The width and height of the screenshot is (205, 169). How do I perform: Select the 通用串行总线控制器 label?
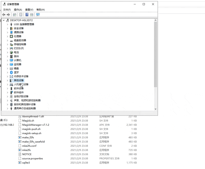[25, 108]
